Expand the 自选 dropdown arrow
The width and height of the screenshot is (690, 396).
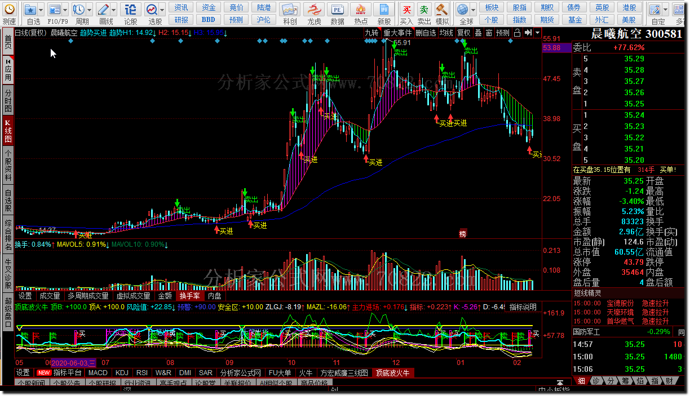tap(42, 10)
